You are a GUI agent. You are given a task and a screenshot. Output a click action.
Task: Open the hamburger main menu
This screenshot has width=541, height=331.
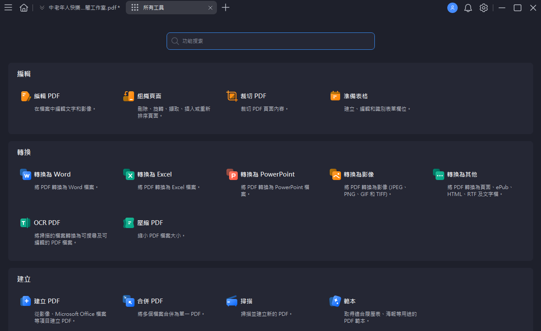coord(8,8)
